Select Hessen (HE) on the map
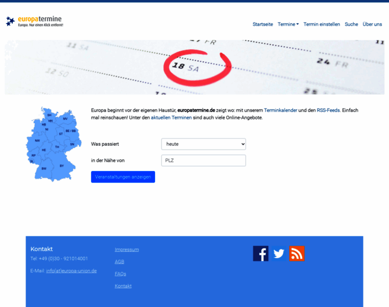 point(44,150)
